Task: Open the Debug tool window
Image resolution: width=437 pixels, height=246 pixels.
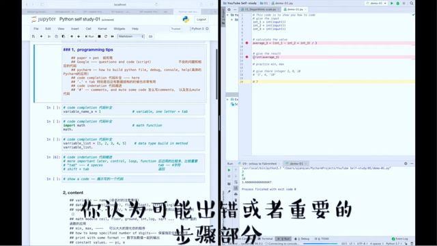Action: 302,239
